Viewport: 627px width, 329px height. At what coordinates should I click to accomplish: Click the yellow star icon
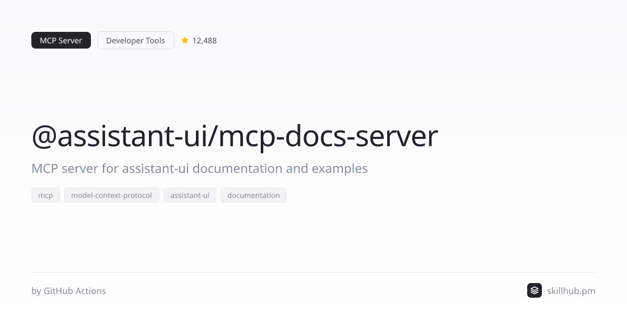point(185,40)
